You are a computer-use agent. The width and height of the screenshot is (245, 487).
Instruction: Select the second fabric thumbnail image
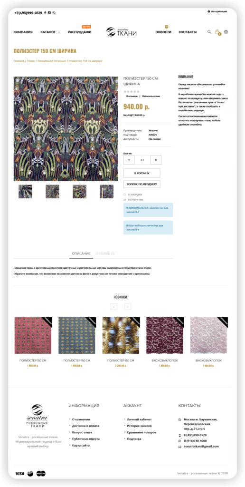(x=52, y=192)
